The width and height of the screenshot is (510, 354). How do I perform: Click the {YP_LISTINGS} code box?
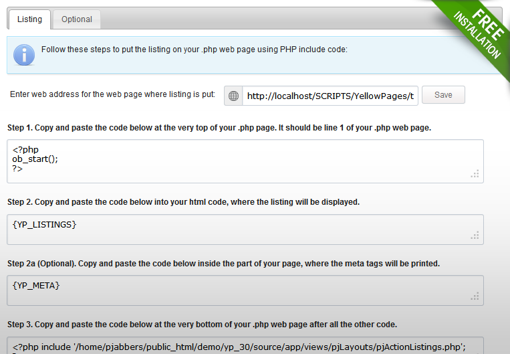click(245, 230)
